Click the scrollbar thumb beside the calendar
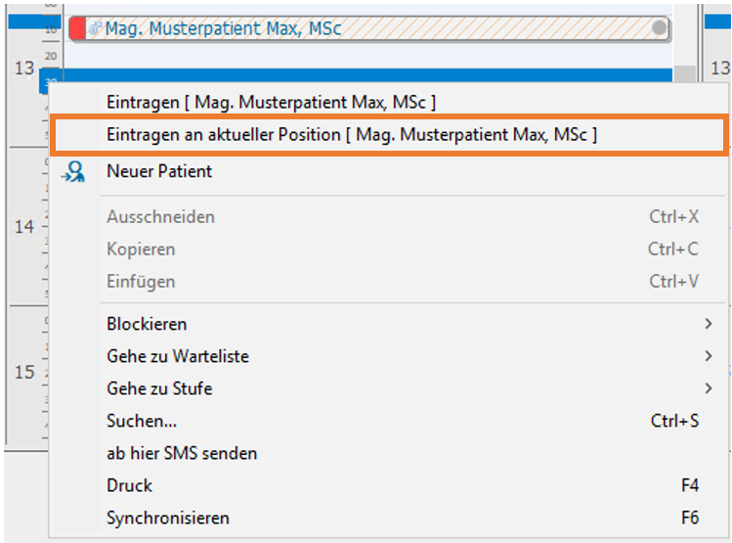This screenshot has width=732, height=543. click(685, 73)
